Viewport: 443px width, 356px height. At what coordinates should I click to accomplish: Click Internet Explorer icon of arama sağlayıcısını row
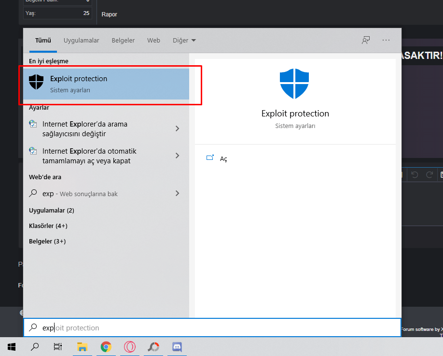(x=33, y=124)
